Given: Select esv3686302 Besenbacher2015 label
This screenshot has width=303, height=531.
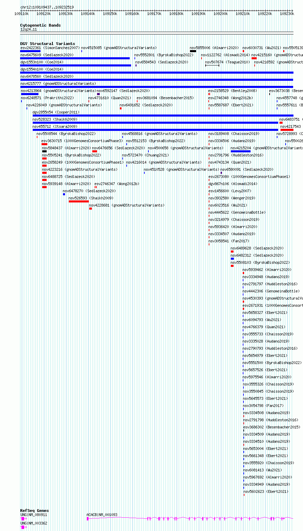Looking at the screenshot, I should point(272,427).
